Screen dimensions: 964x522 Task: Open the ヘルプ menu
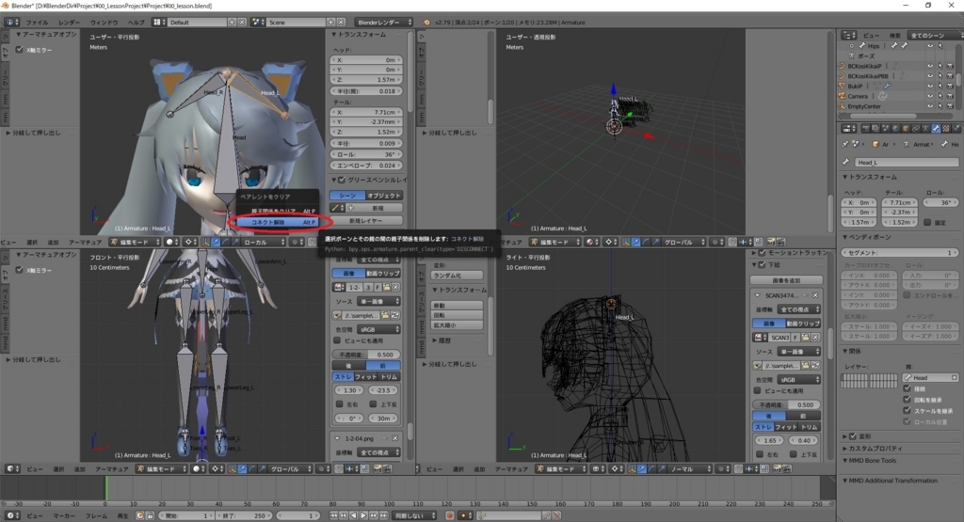coord(136,23)
